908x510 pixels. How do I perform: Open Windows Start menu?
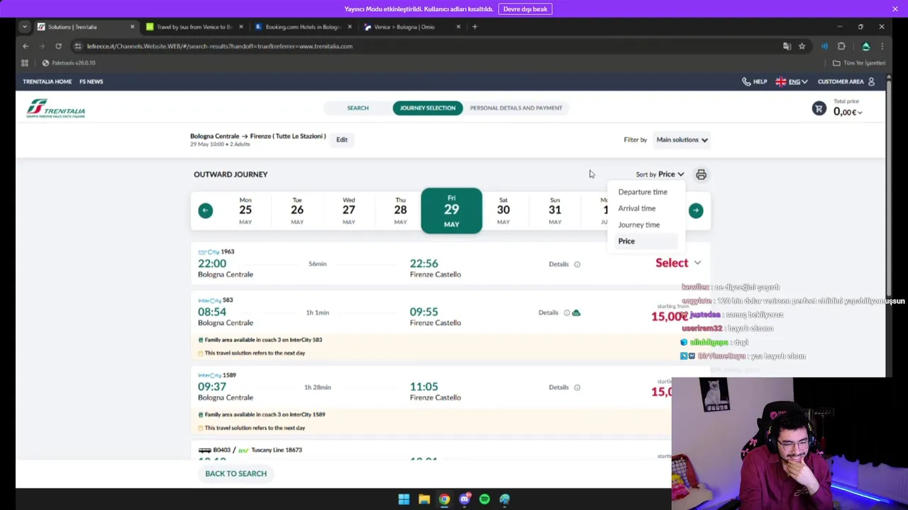pyautogui.click(x=404, y=499)
